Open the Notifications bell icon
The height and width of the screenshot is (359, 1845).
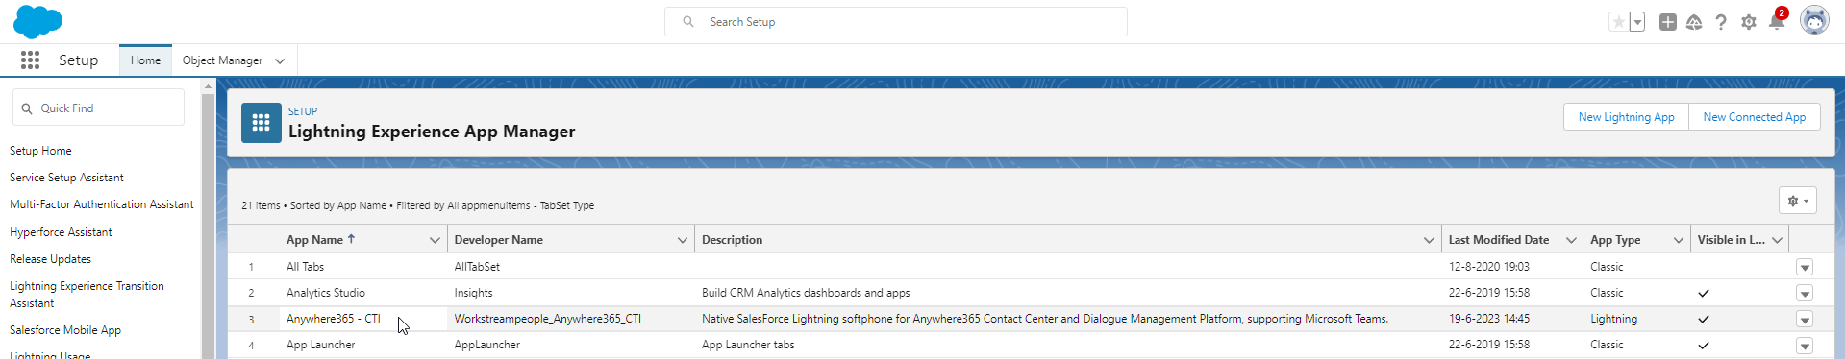[x=1777, y=22]
